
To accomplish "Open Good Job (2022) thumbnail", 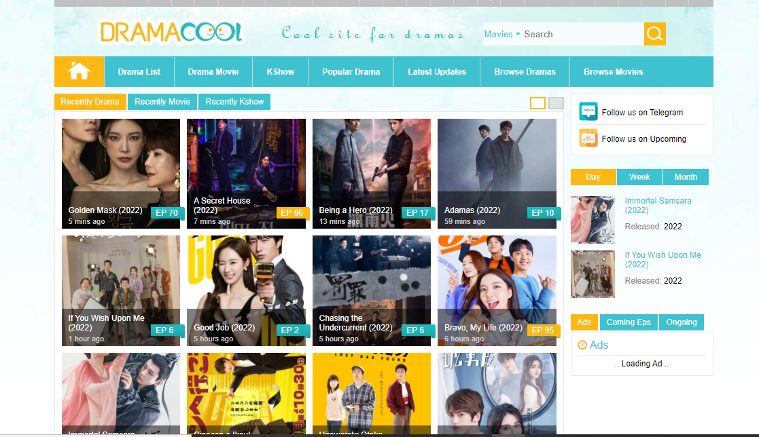I will click(x=247, y=290).
